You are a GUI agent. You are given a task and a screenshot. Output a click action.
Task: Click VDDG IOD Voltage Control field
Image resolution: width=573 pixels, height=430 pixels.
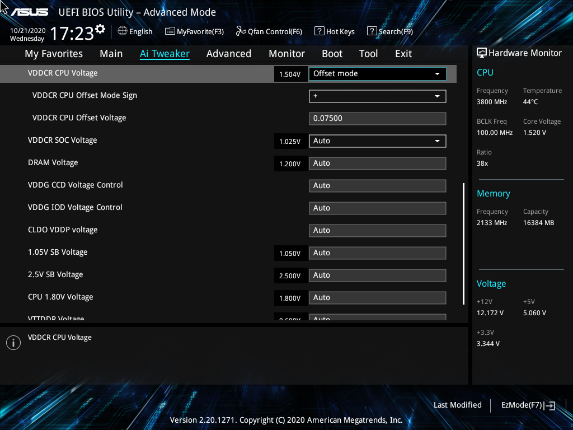378,208
